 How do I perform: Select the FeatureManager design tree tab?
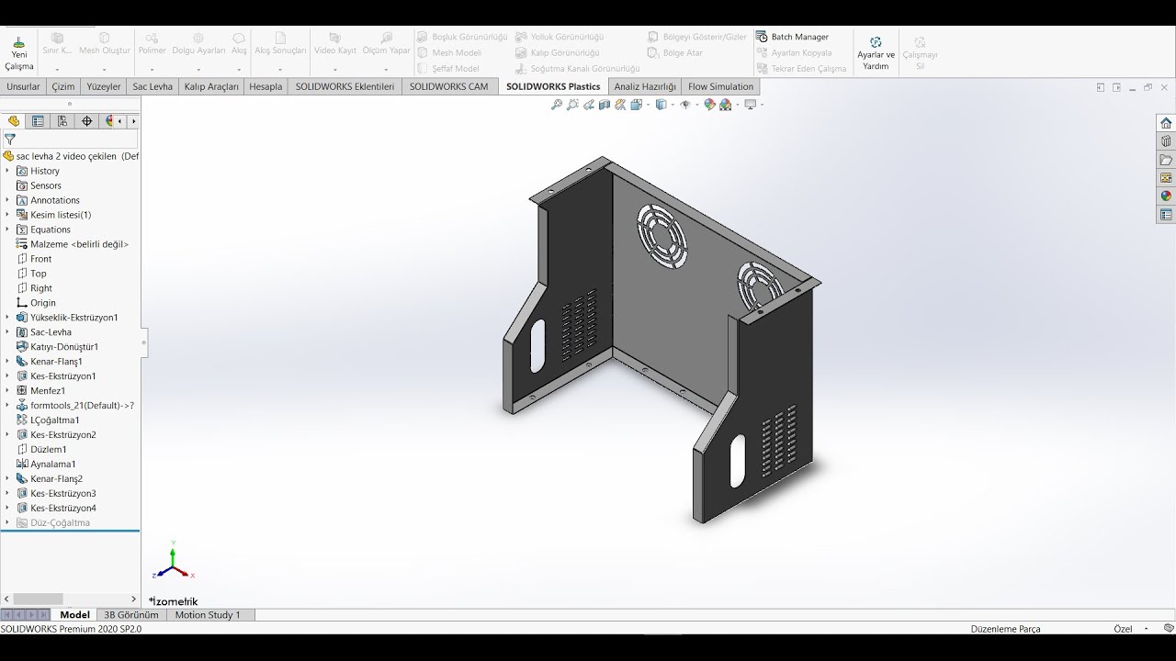[x=13, y=121]
